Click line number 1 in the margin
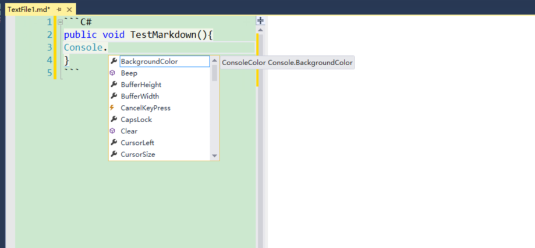 [50, 22]
